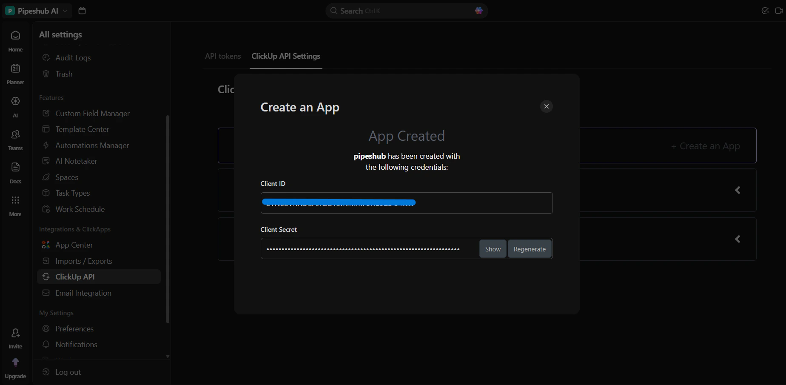Viewport: 786px width, 385px height.
Task: Show the hidden Client Secret value
Action: tap(492, 248)
